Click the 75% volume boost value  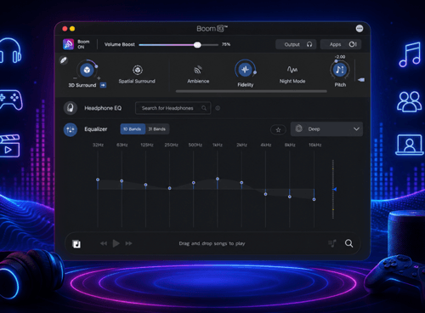(x=226, y=44)
